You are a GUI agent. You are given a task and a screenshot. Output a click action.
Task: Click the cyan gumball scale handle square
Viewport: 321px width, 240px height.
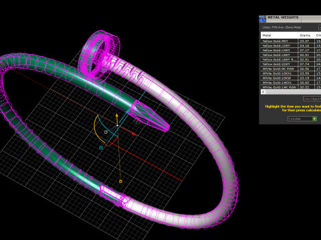coord(101,147)
